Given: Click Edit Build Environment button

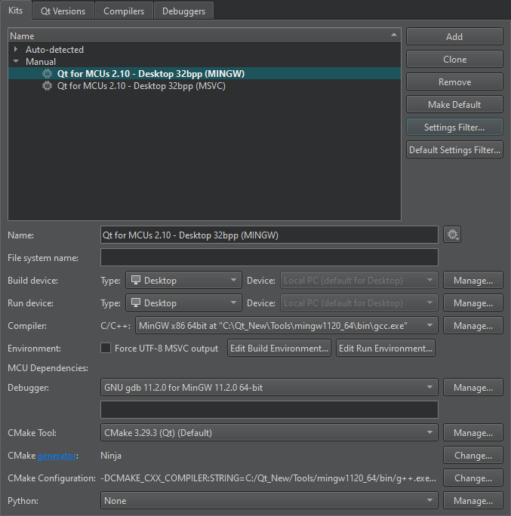Looking at the screenshot, I should coord(279,349).
